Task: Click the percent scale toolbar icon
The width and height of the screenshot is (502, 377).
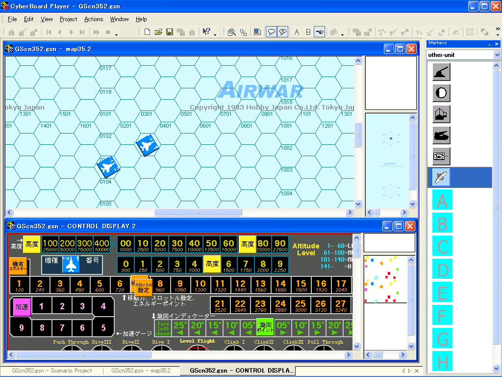Action: pos(243,32)
